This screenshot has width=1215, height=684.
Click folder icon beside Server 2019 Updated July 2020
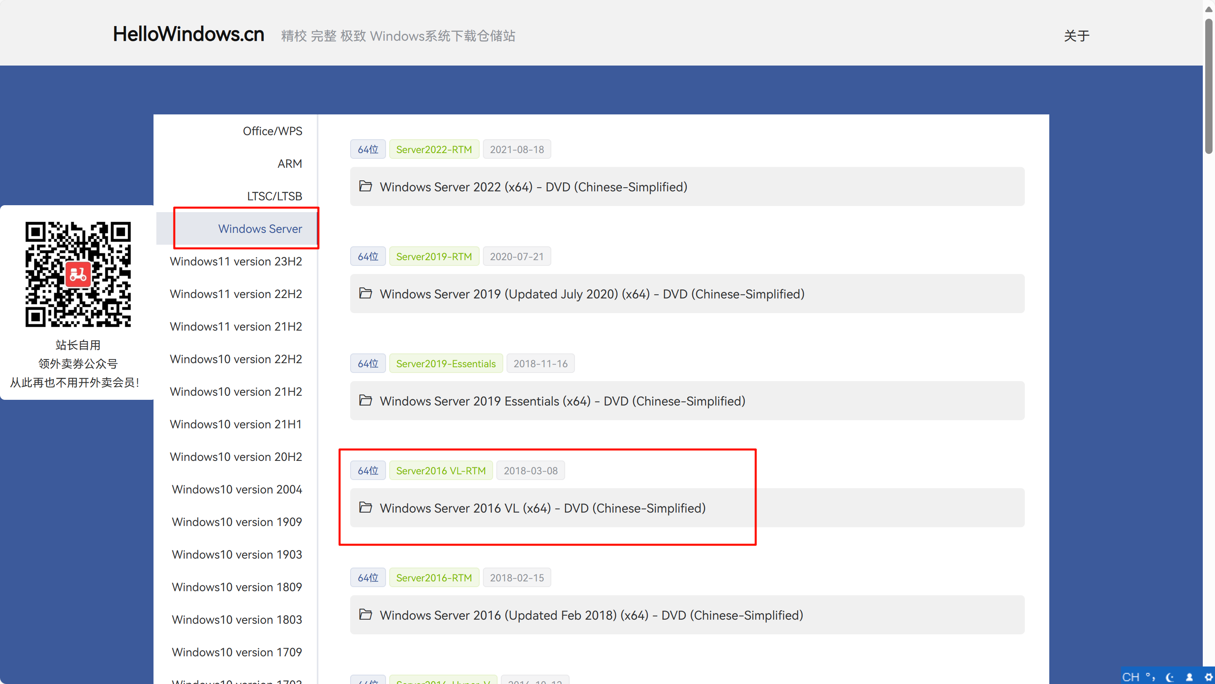[x=366, y=294]
